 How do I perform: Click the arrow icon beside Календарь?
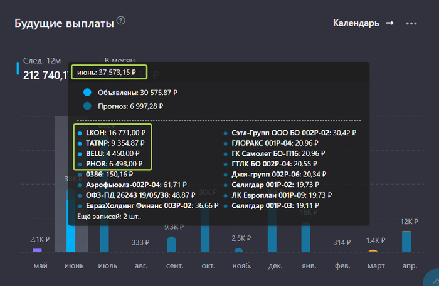coord(389,23)
